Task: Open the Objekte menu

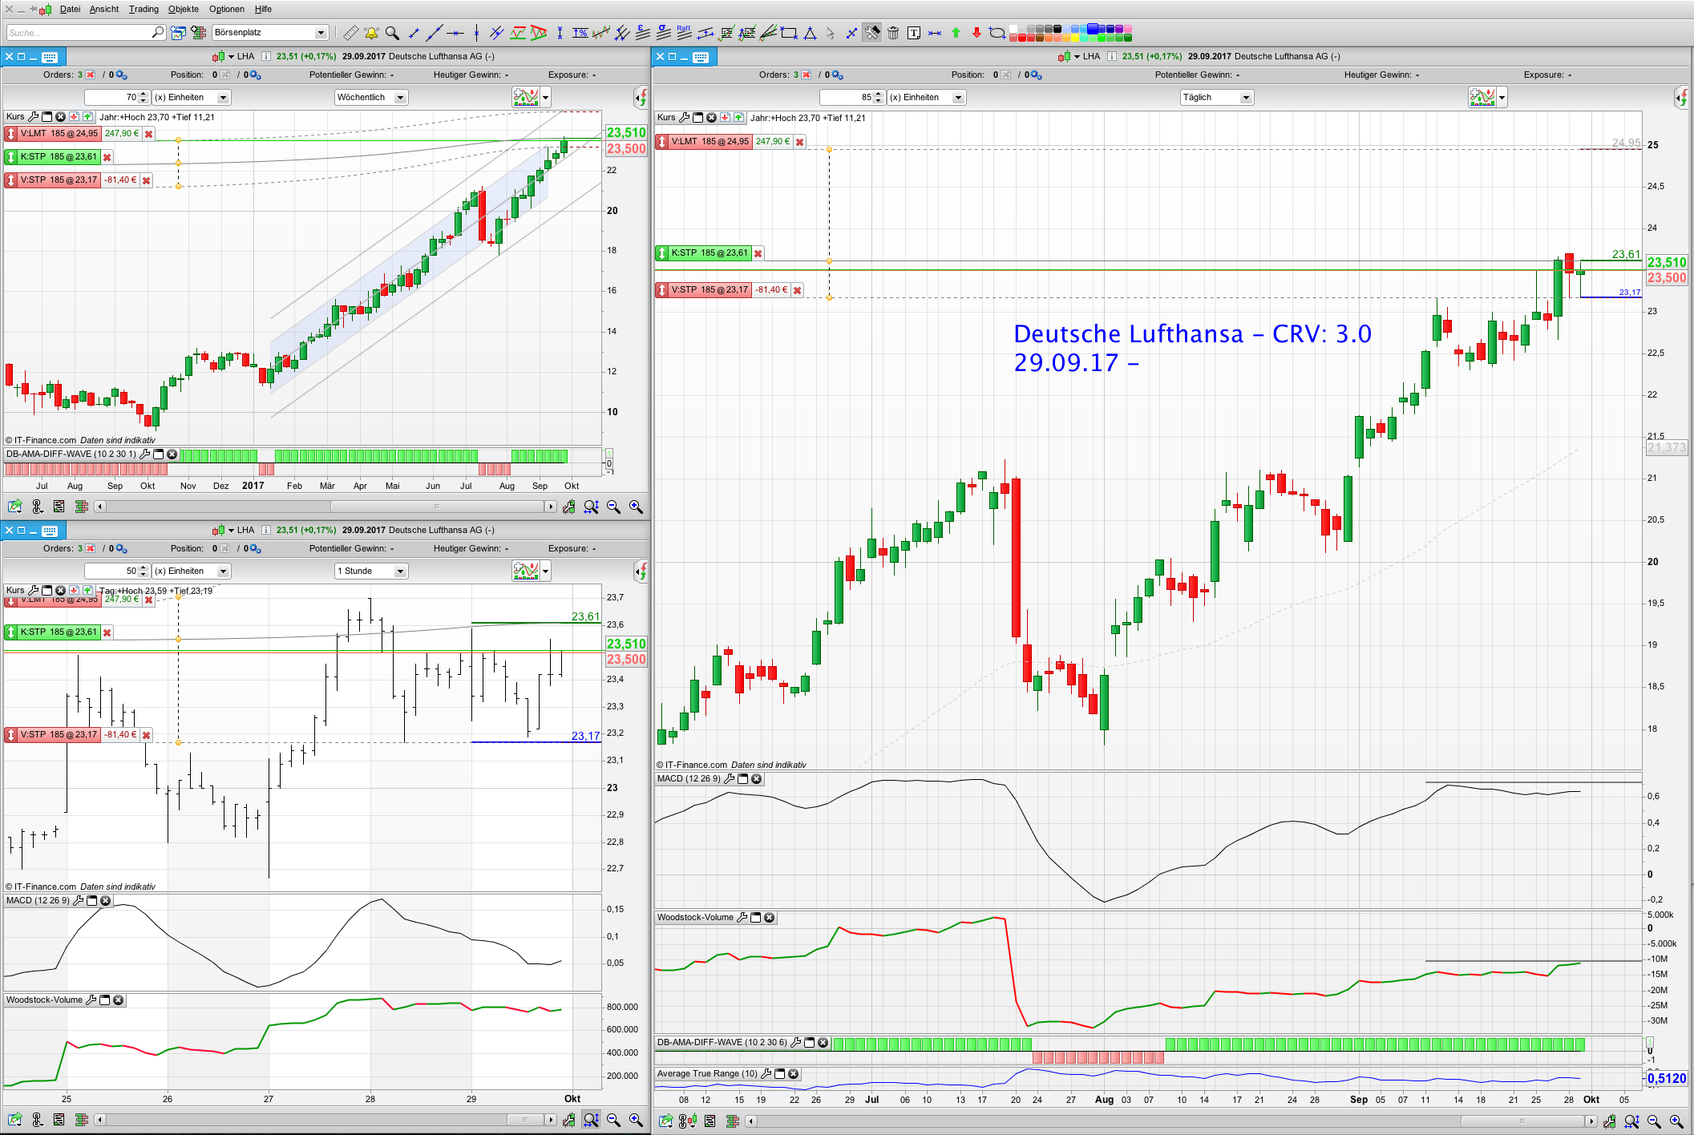Action: [183, 9]
